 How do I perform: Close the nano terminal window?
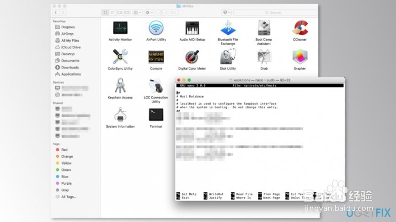[x=179, y=80]
